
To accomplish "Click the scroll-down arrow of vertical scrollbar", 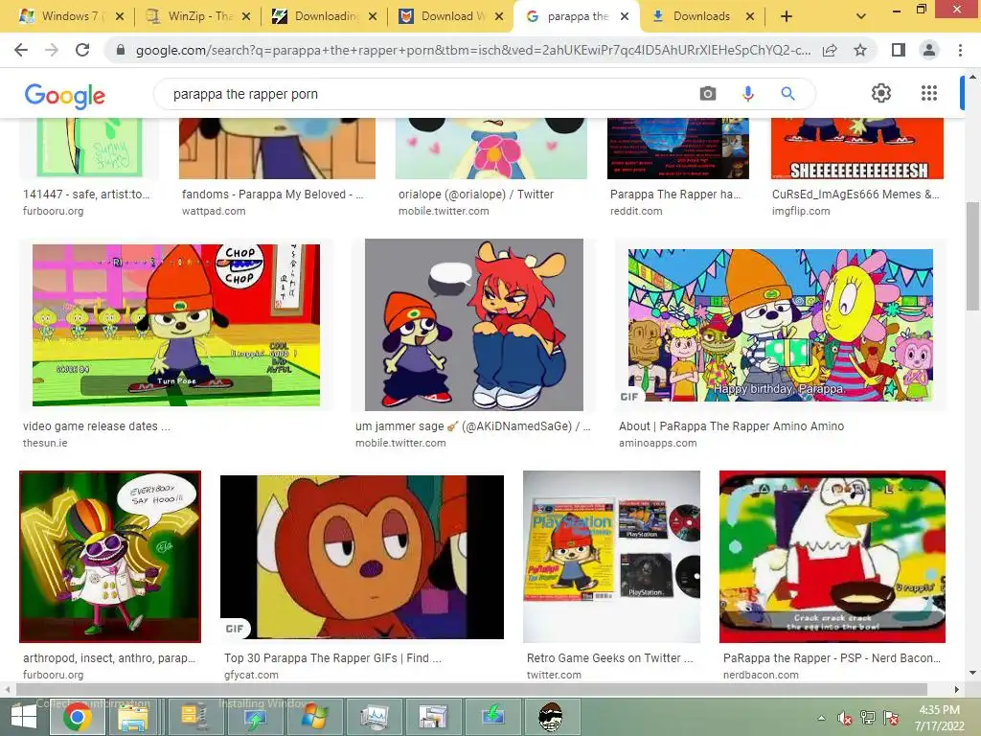I will [972, 674].
